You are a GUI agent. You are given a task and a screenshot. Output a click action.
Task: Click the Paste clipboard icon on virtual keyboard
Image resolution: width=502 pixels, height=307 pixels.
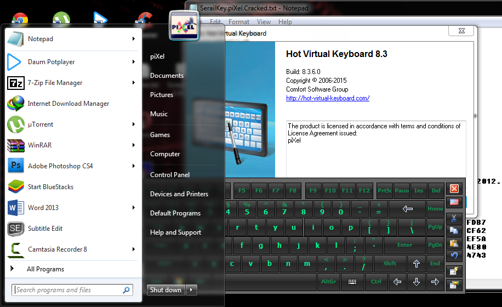(454, 243)
